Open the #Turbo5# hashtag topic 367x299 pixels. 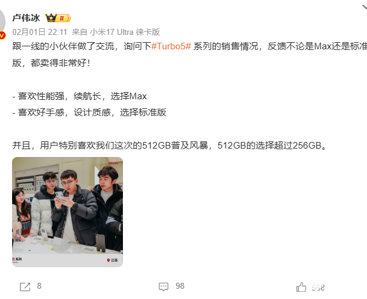pos(171,46)
